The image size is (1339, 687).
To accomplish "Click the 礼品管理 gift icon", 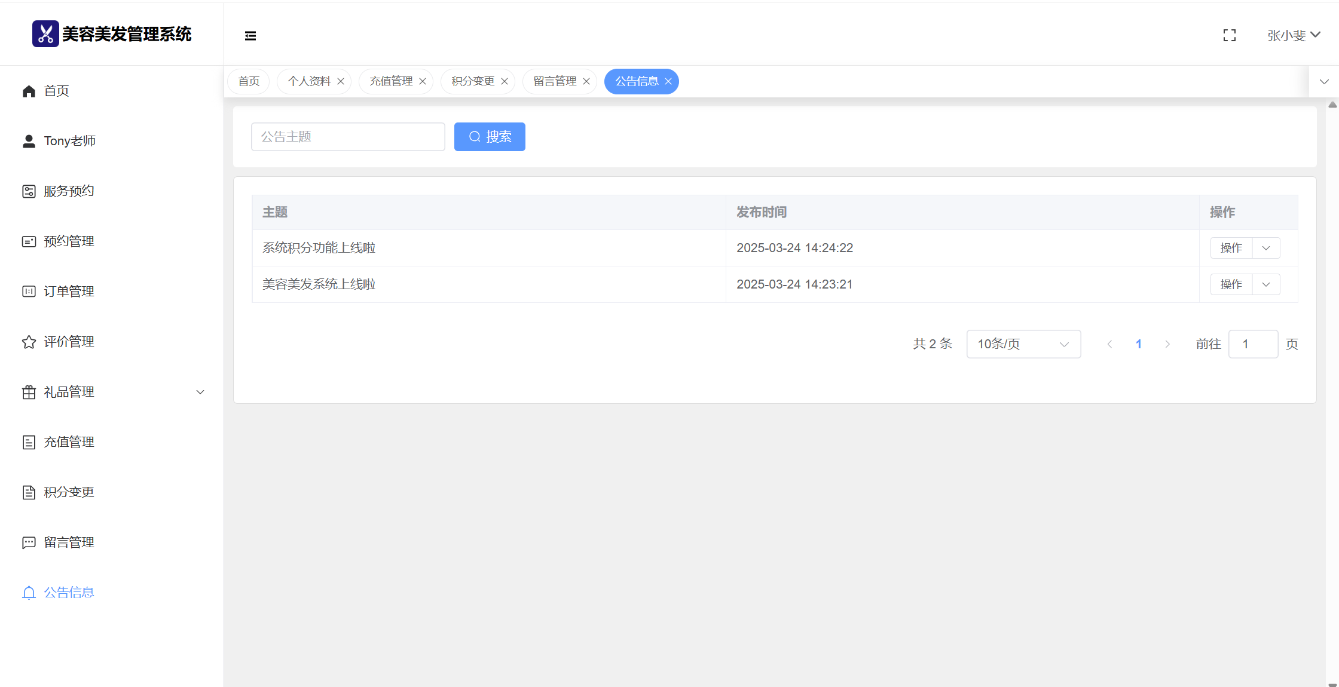I will click(29, 392).
